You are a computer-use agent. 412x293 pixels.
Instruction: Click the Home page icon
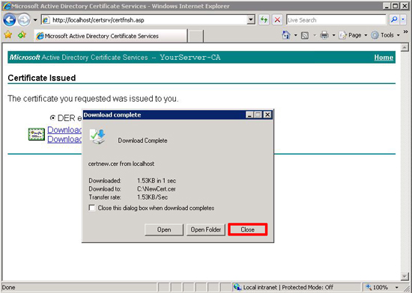[x=286, y=35]
